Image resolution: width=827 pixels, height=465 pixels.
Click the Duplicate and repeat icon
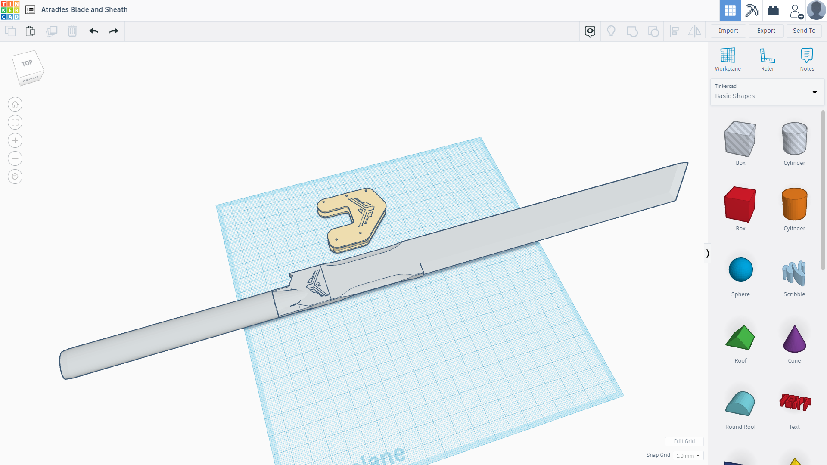(52, 31)
